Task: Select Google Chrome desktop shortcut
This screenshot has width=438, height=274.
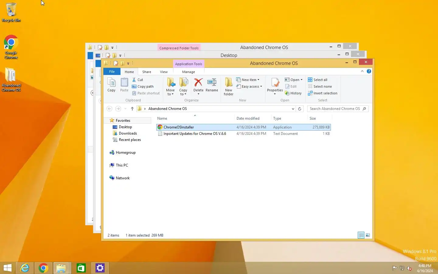Action: tap(11, 47)
